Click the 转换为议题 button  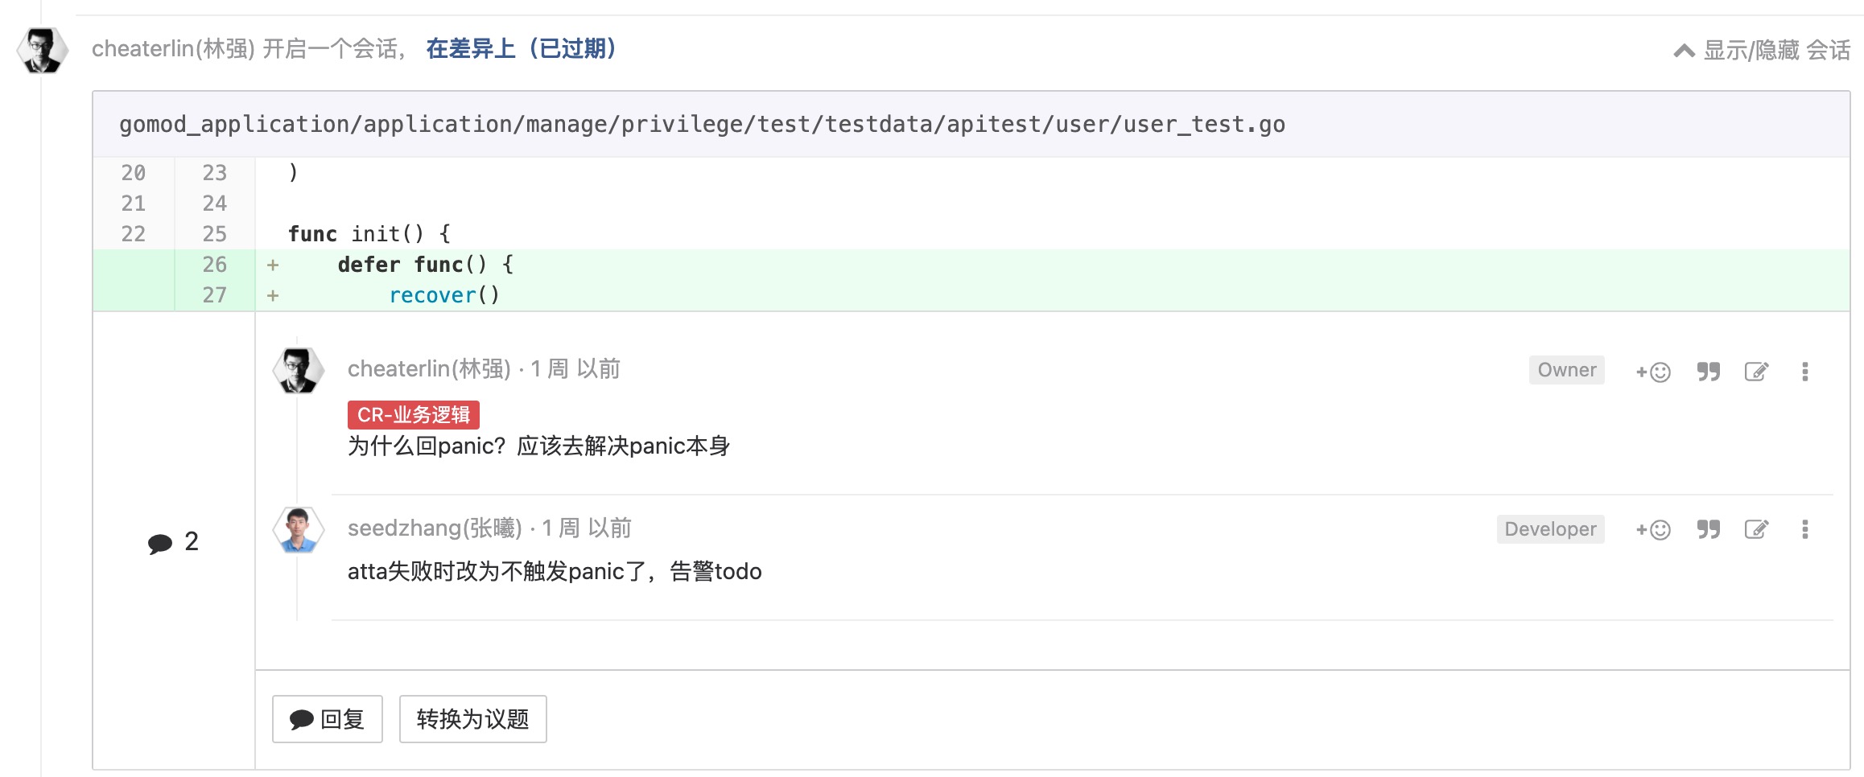472,719
